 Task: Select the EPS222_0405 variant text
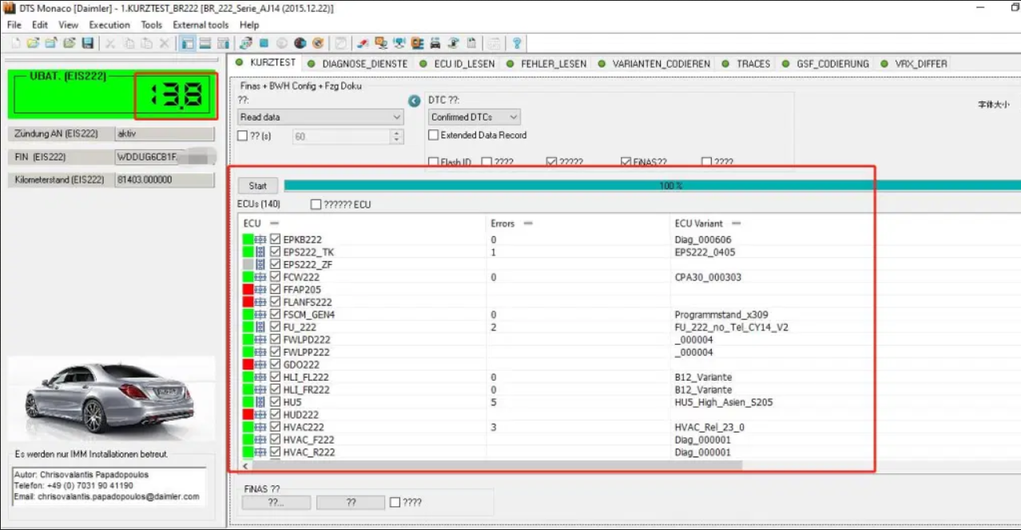pyautogui.click(x=705, y=252)
